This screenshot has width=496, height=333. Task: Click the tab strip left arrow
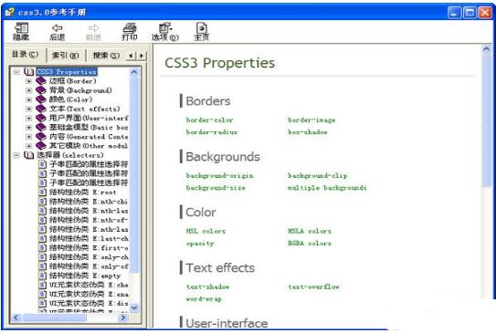tap(132, 56)
